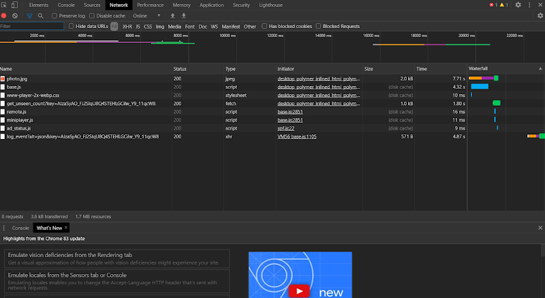Viewport: 545px width, 298px height.
Task: Open the Memory tab
Action: 181,5
